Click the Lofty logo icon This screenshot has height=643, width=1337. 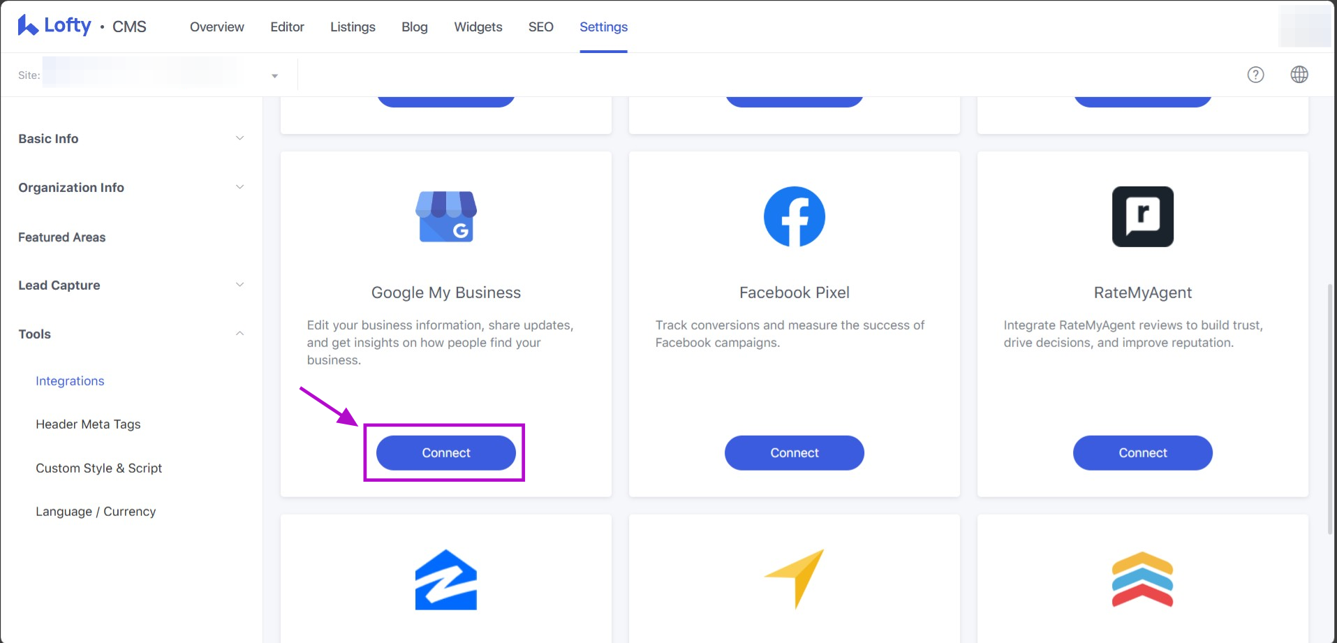(x=28, y=26)
